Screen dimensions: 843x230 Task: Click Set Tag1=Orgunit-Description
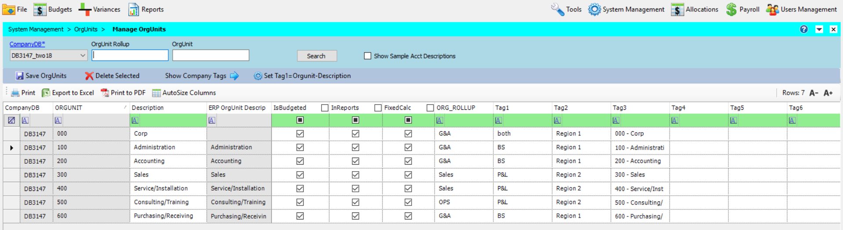pyautogui.click(x=302, y=75)
